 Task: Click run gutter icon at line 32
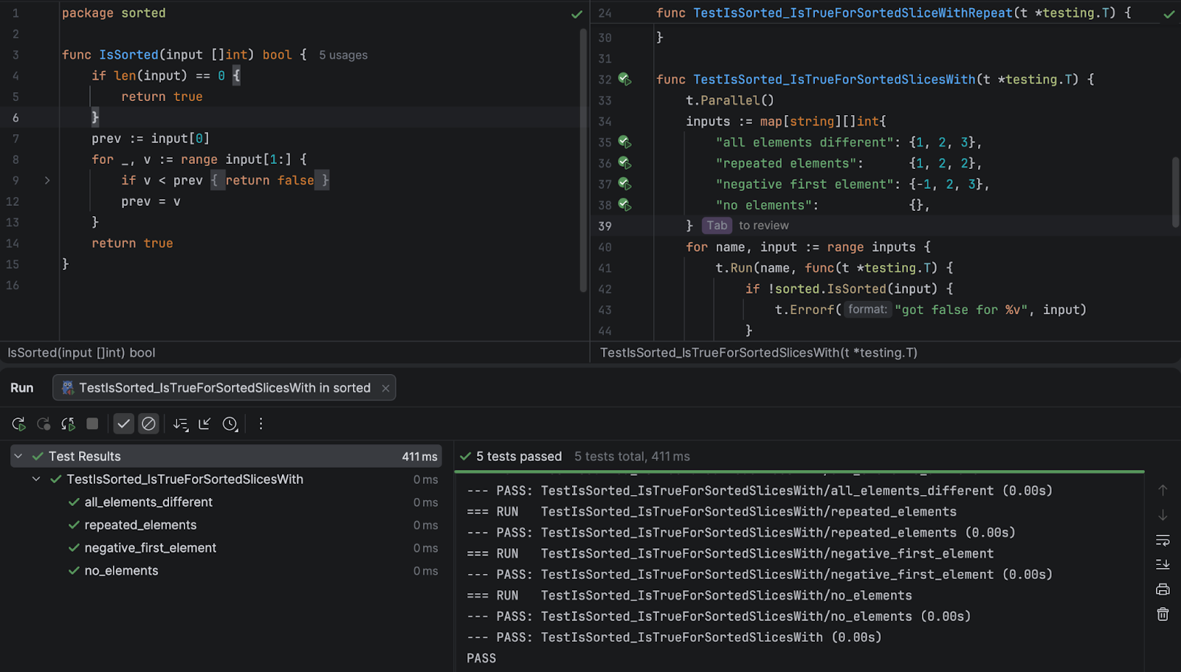coord(624,79)
